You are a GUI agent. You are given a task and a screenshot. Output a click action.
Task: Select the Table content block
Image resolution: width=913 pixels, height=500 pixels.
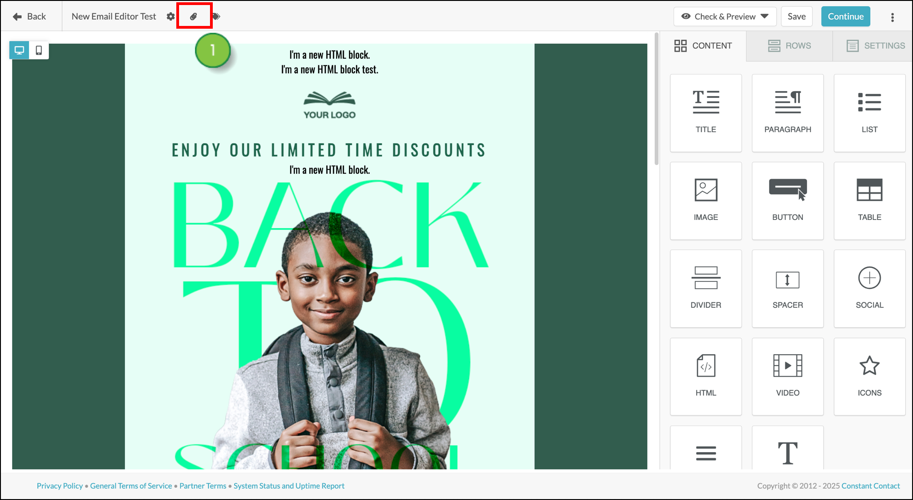pos(869,201)
